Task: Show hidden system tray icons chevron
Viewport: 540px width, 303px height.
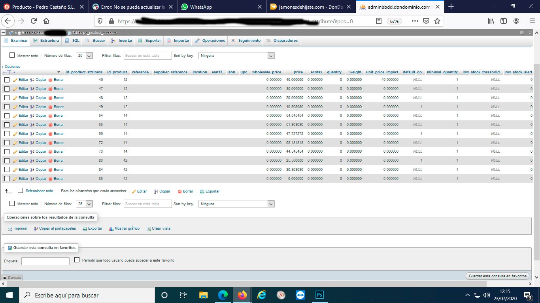Action: [467, 295]
